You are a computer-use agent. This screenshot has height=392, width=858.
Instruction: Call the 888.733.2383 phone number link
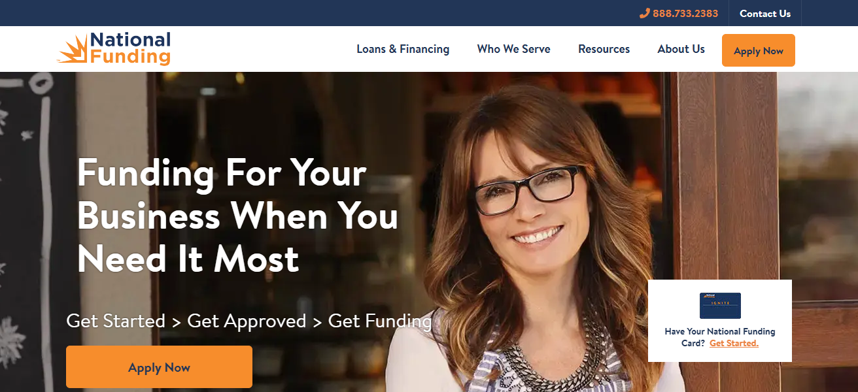coord(685,13)
